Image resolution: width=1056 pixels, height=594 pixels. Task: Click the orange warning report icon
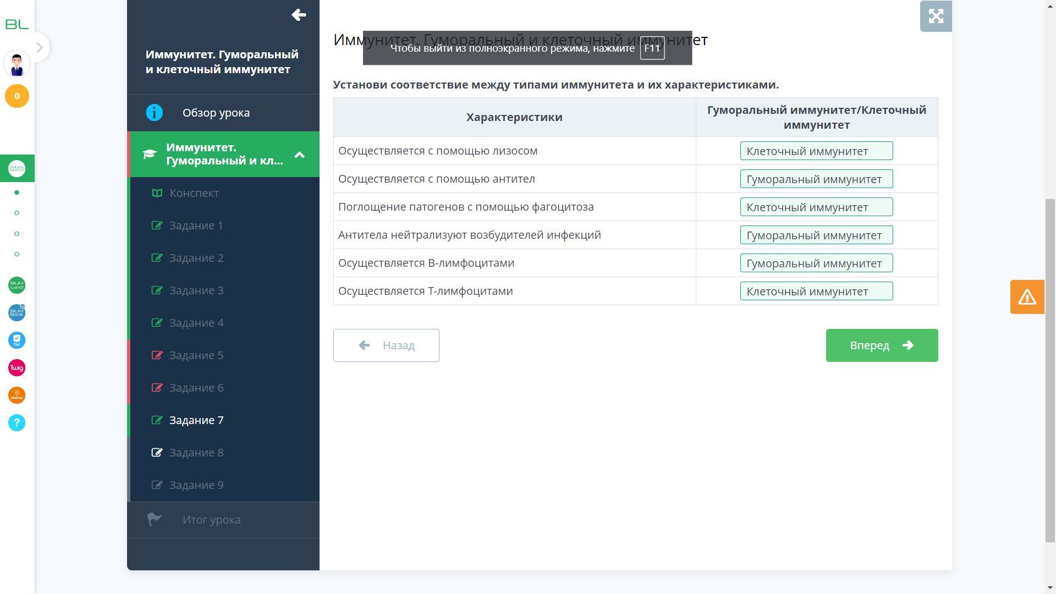pyautogui.click(x=1027, y=297)
